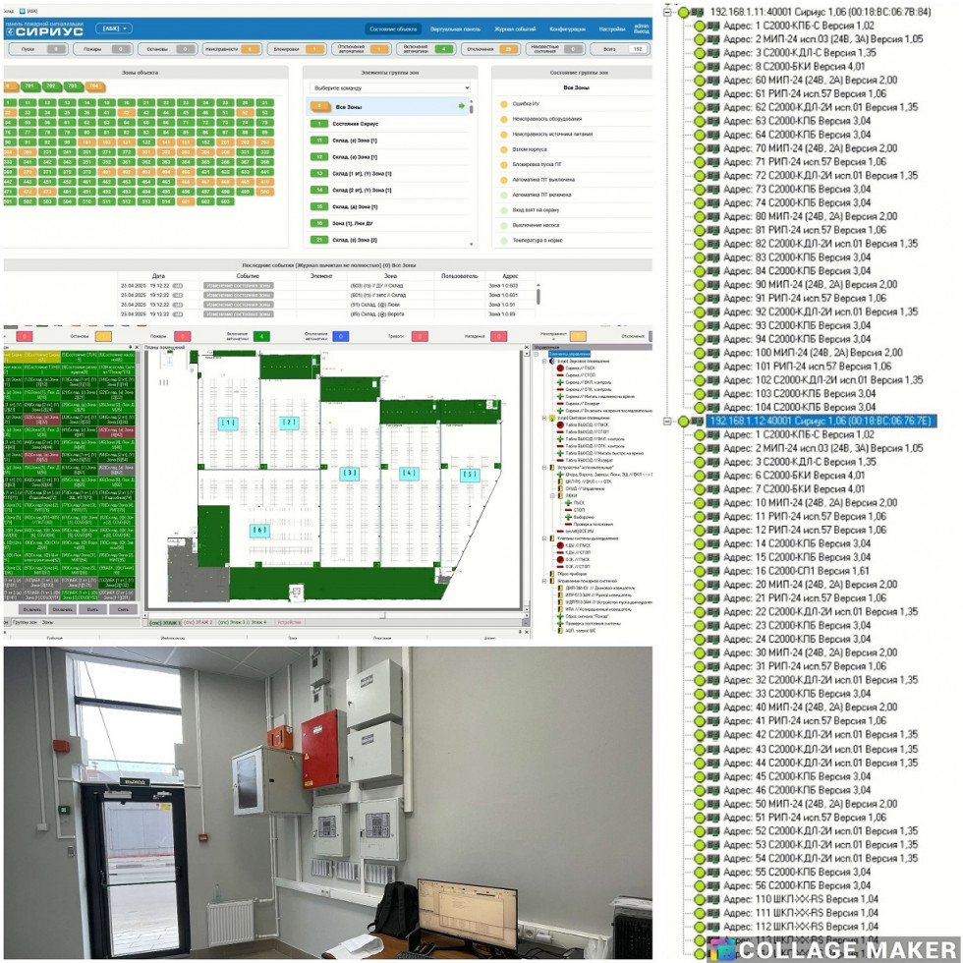Click green status circle of 192.168.1.11 node
The width and height of the screenshot is (963, 963).
683,12
